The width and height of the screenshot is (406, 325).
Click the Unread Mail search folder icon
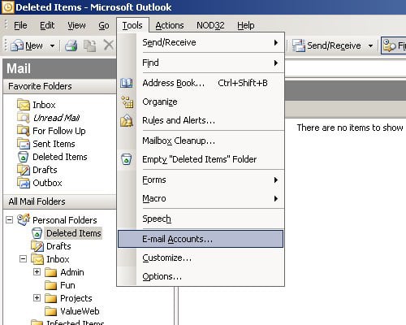(x=24, y=118)
